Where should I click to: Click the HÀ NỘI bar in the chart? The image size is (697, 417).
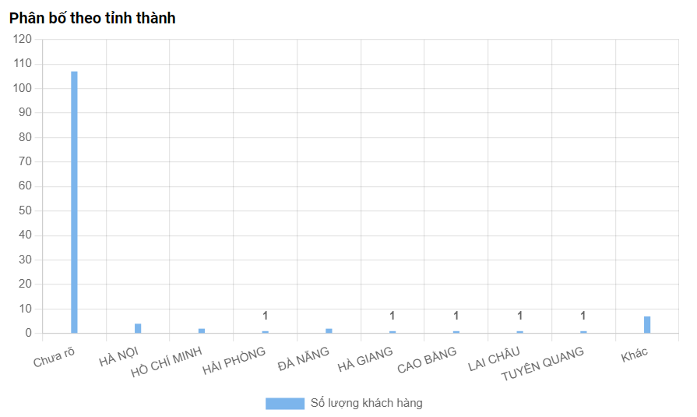[138, 328]
